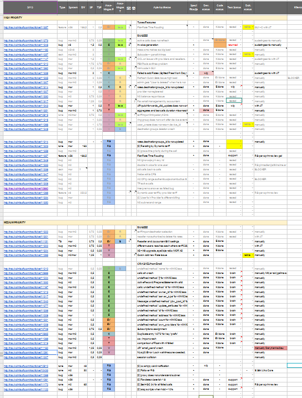Select the "[C] cc empty card notification" cell

tap(162, 366)
